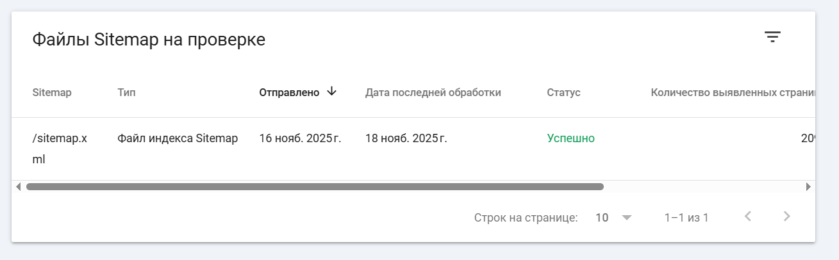Click the horizontal scrollbar's right arrow
This screenshot has width=839, height=260.
[x=808, y=187]
